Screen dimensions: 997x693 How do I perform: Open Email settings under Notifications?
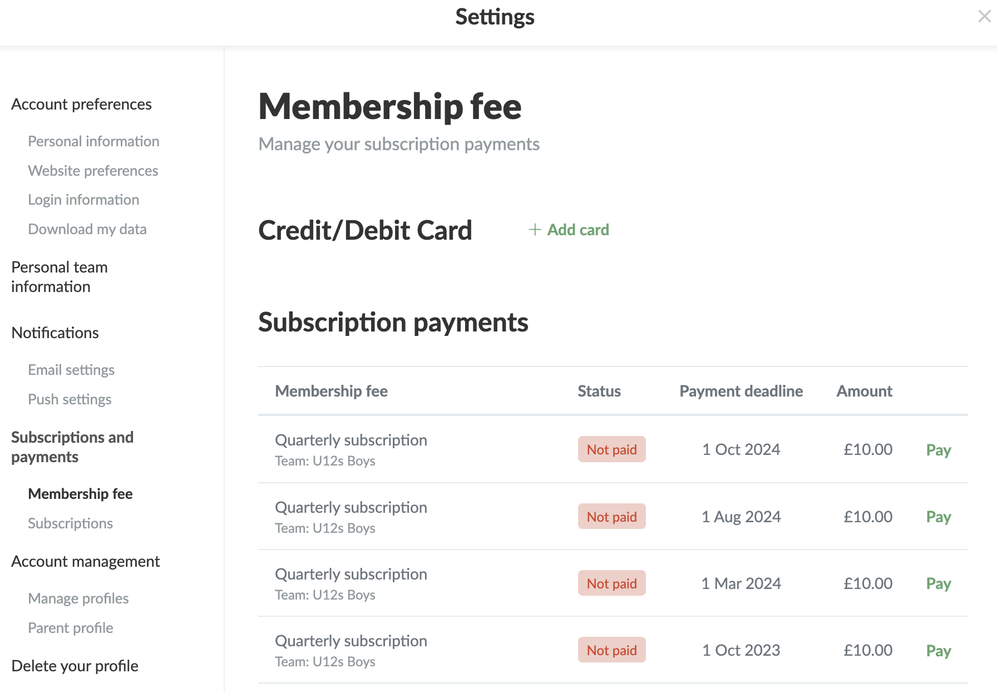coord(71,370)
